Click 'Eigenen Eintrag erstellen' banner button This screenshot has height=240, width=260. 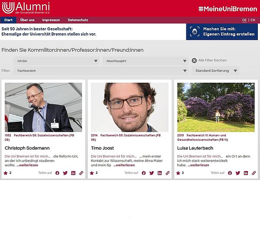222,32
